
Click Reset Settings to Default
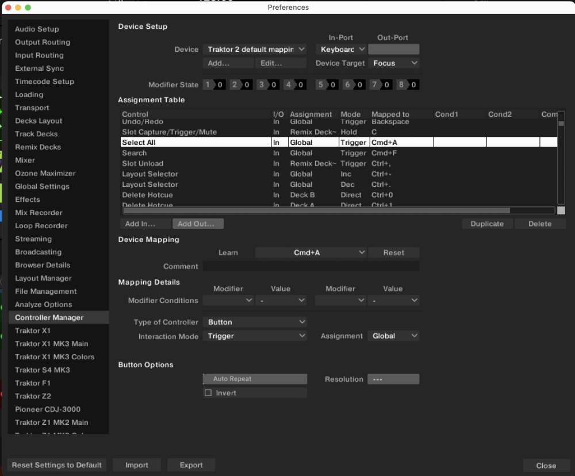(x=57, y=465)
